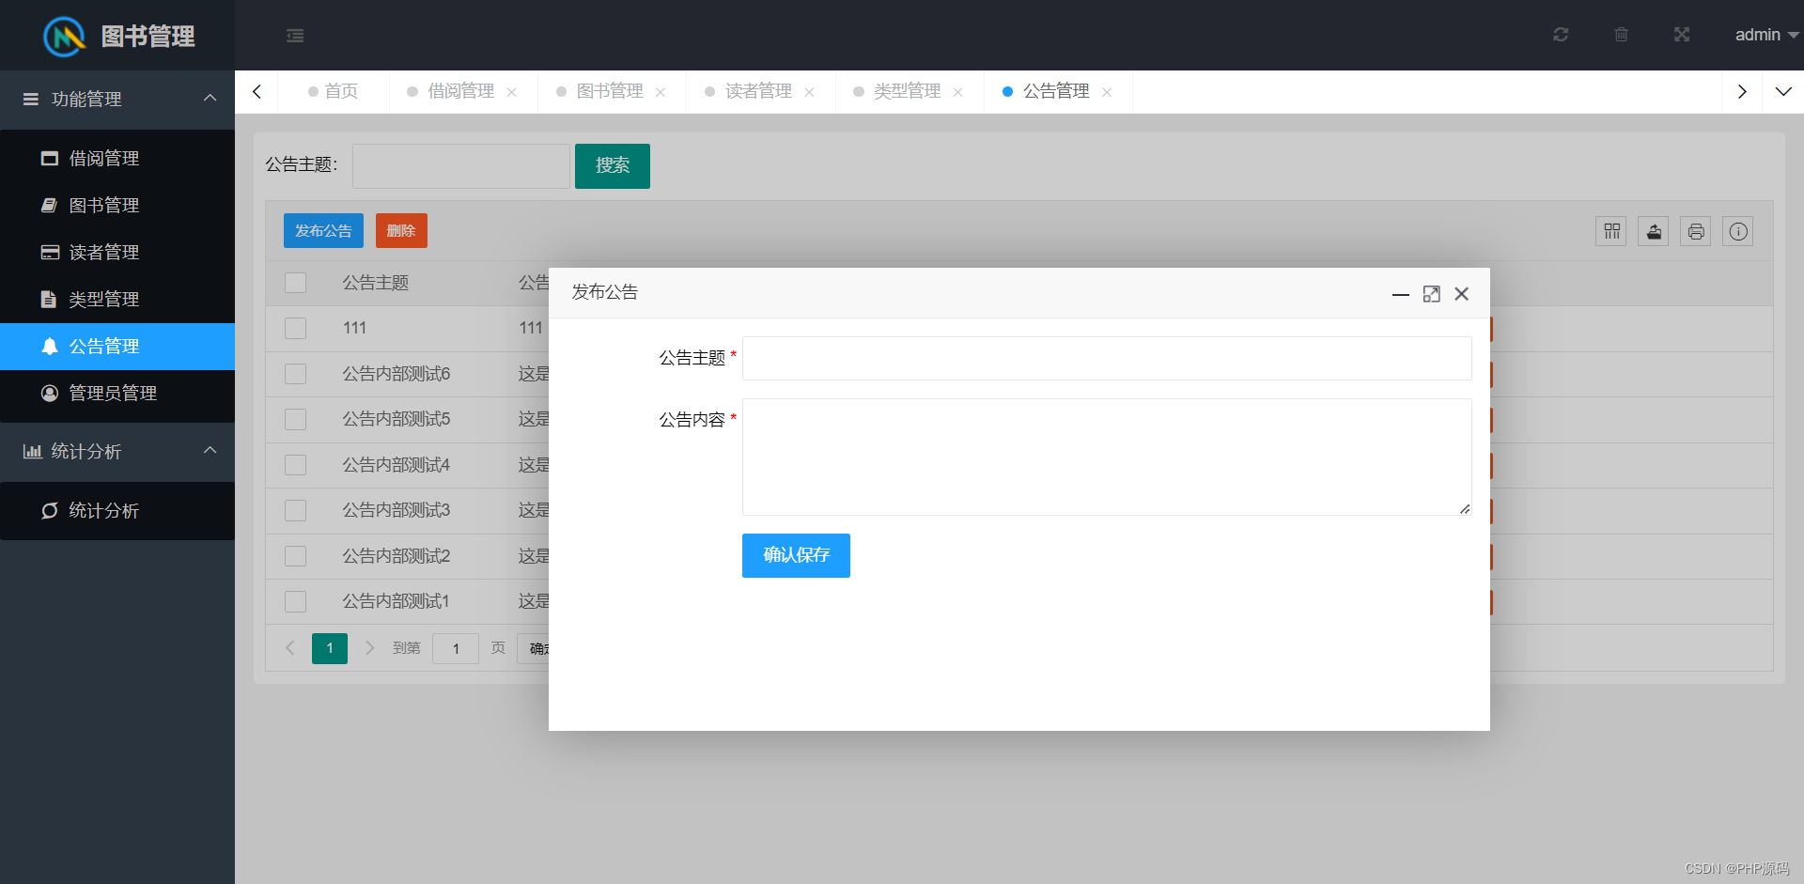Click the refresh icon in the top bar
This screenshot has height=884, width=1804.
[x=1561, y=35]
